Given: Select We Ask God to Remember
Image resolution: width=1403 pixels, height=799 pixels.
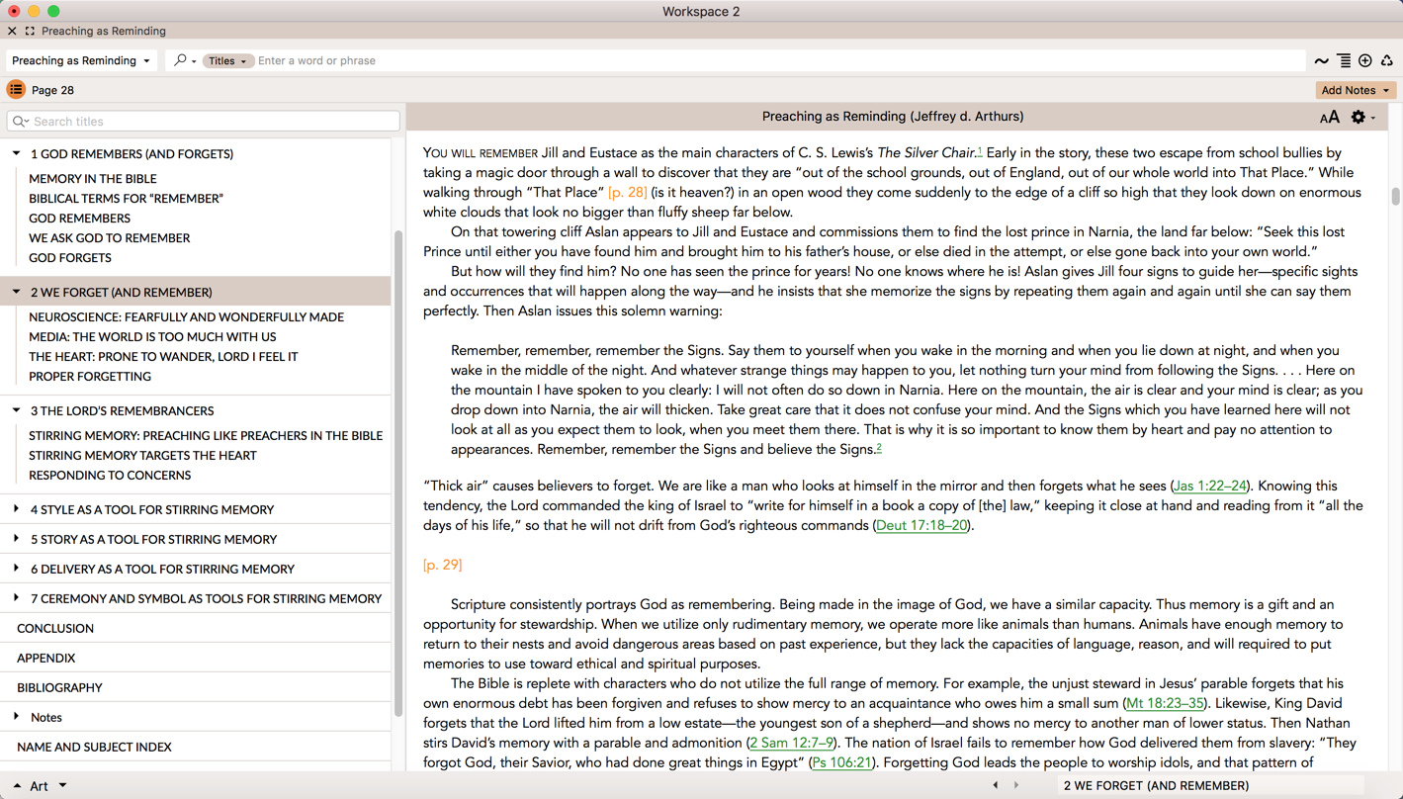Looking at the screenshot, I should pyautogui.click(x=109, y=238).
